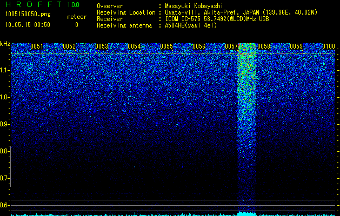Click the 0052 time marker
This screenshot has height=216, width=340.
coord(69,46)
